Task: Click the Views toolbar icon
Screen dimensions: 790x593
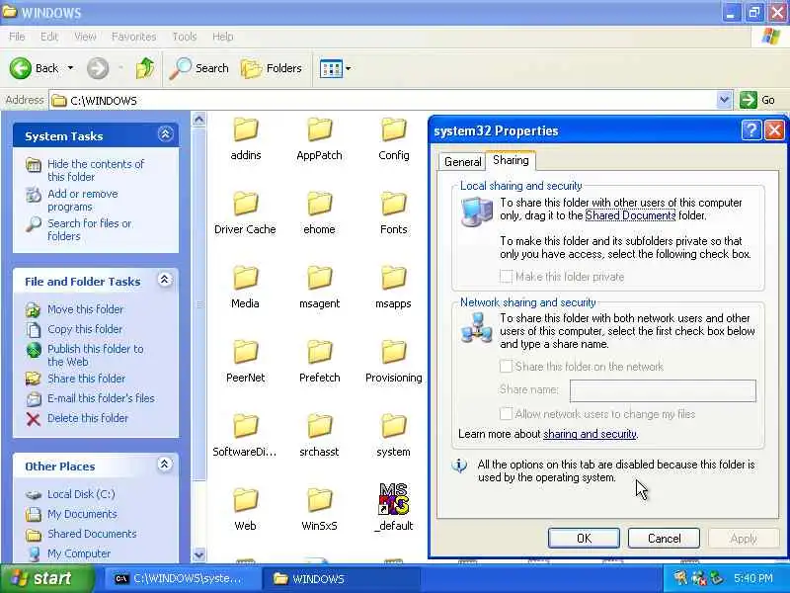Action: (331, 68)
